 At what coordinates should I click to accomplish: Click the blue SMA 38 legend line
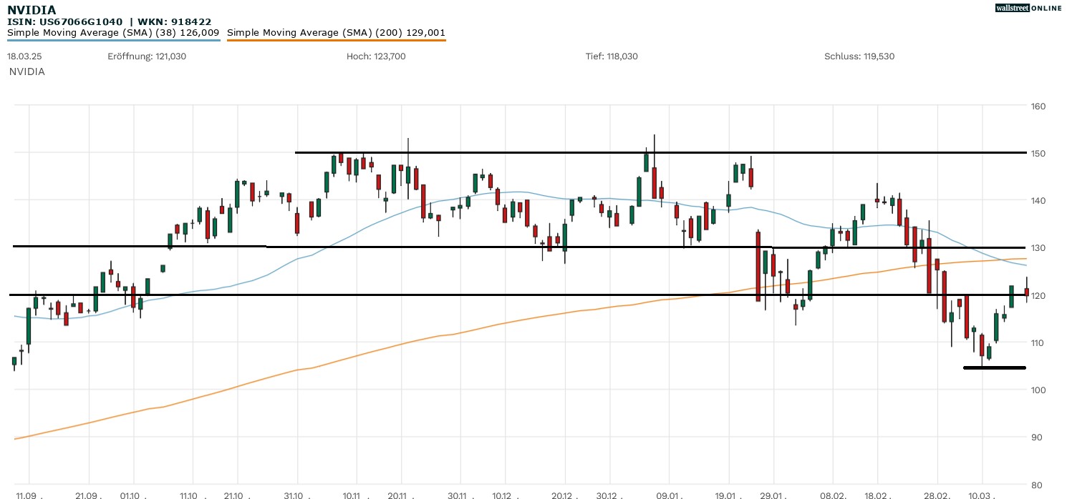[113, 40]
